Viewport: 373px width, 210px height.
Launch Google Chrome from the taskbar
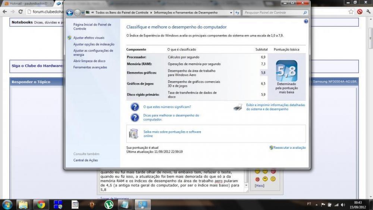pyautogui.click(x=41, y=204)
